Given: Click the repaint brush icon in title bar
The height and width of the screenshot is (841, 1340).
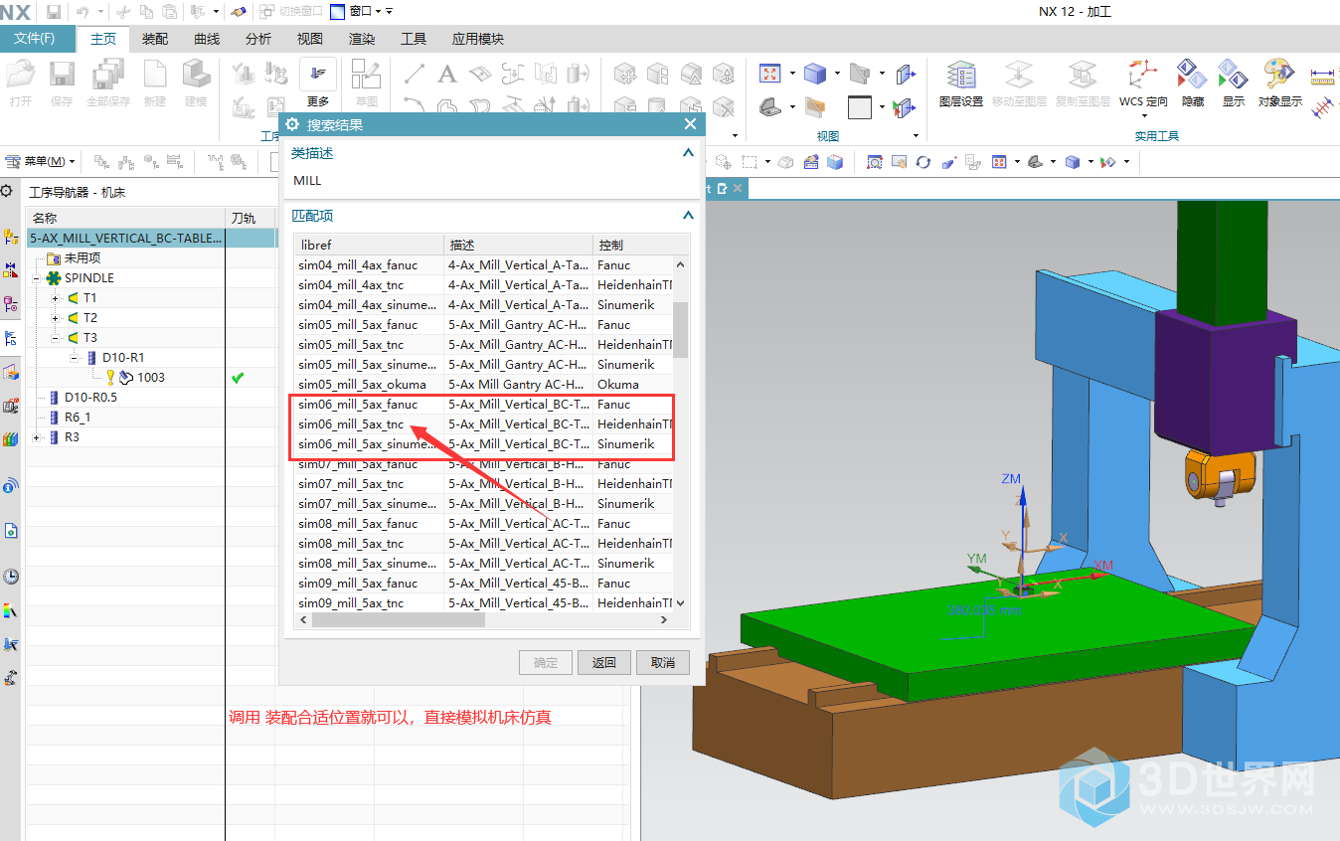Looking at the screenshot, I should click(x=238, y=11).
